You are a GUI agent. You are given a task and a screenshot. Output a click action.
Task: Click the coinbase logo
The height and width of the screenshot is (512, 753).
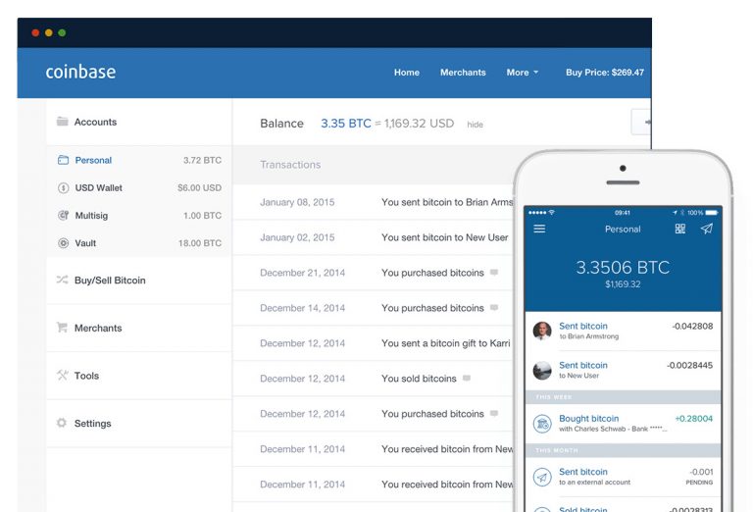80,72
